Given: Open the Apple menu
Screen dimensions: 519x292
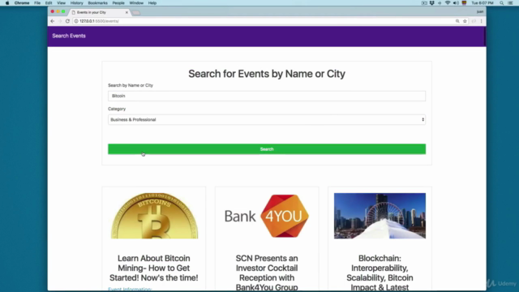Looking at the screenshot, I should (x=7, y=3).
